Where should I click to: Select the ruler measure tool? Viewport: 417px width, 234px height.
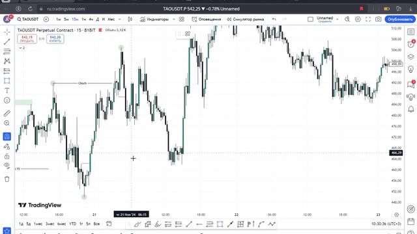[7, 113]
